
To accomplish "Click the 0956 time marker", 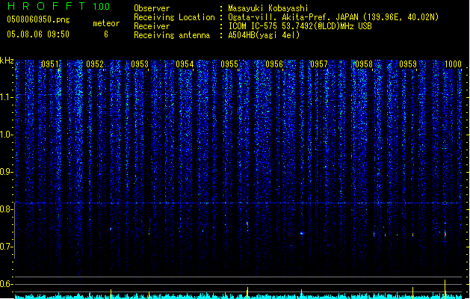I will 274,64.
